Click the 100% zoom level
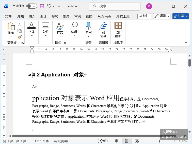The width and height of the screenshot is (192, 144). [x=183, y=141]
